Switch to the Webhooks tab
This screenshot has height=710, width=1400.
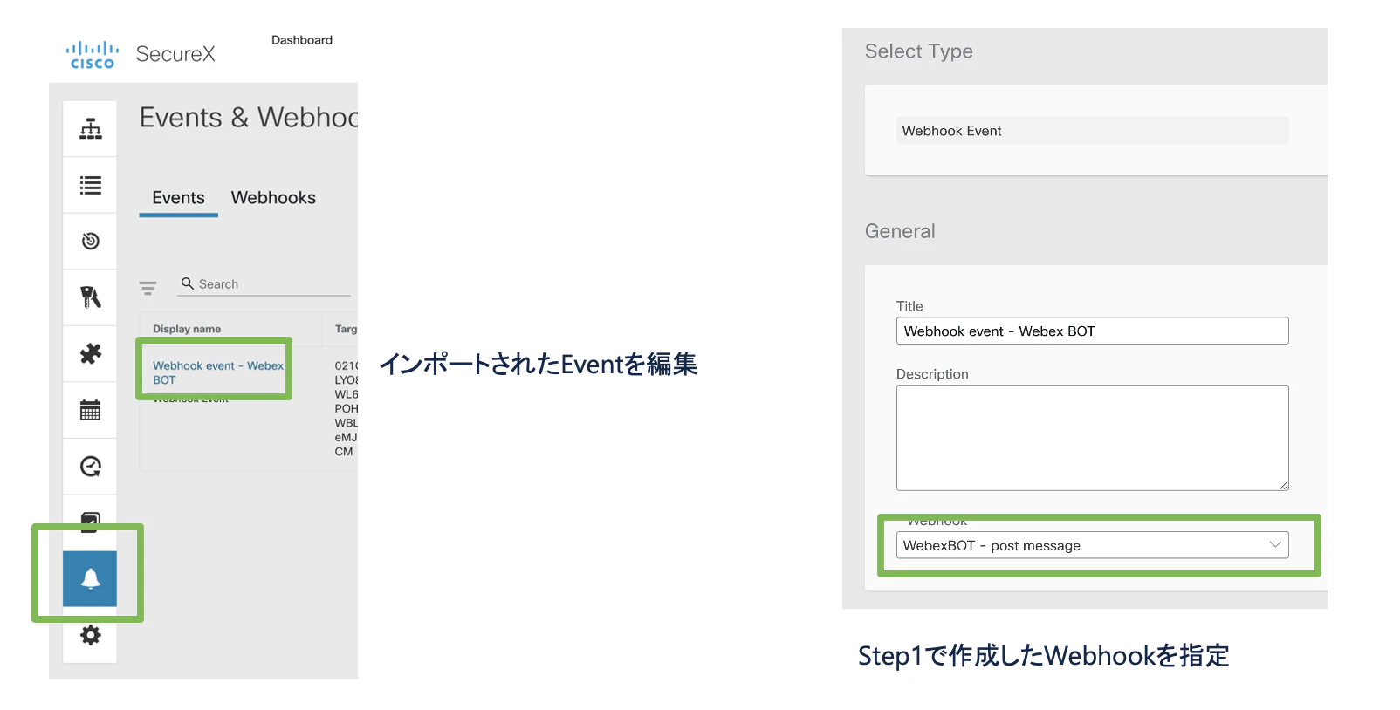point(273,198)
